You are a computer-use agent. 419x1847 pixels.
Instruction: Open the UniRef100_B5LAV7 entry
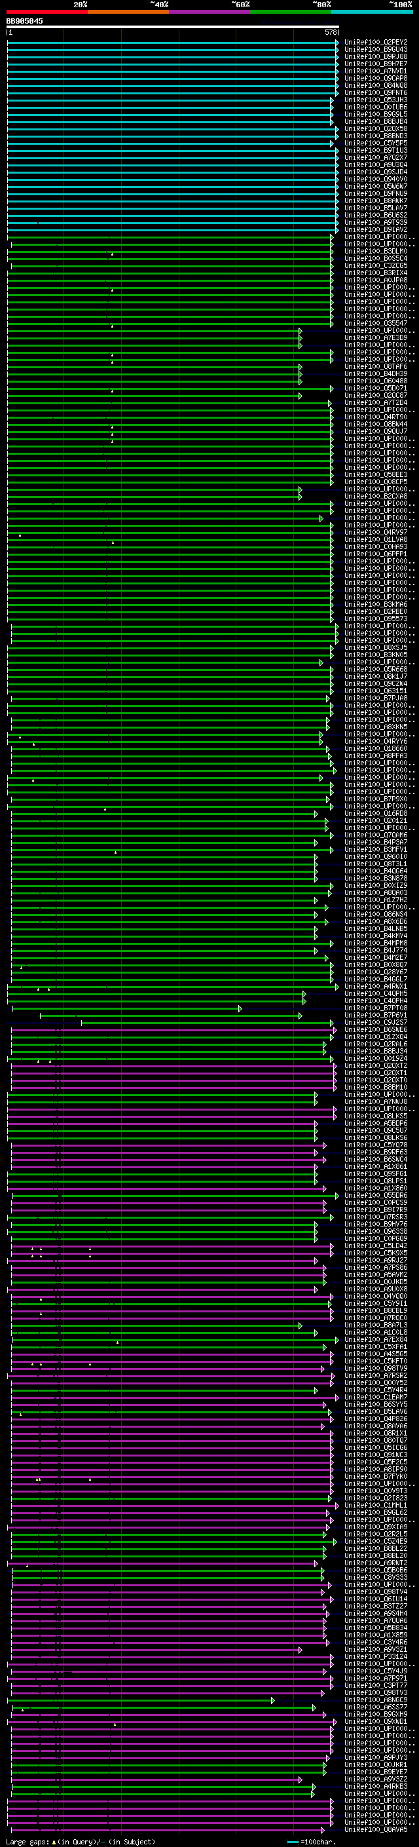[376, 208]
